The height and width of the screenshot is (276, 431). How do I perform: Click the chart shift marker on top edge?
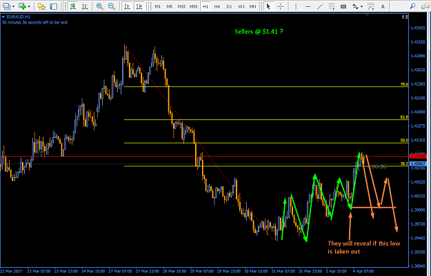click(x=368, y=15)
